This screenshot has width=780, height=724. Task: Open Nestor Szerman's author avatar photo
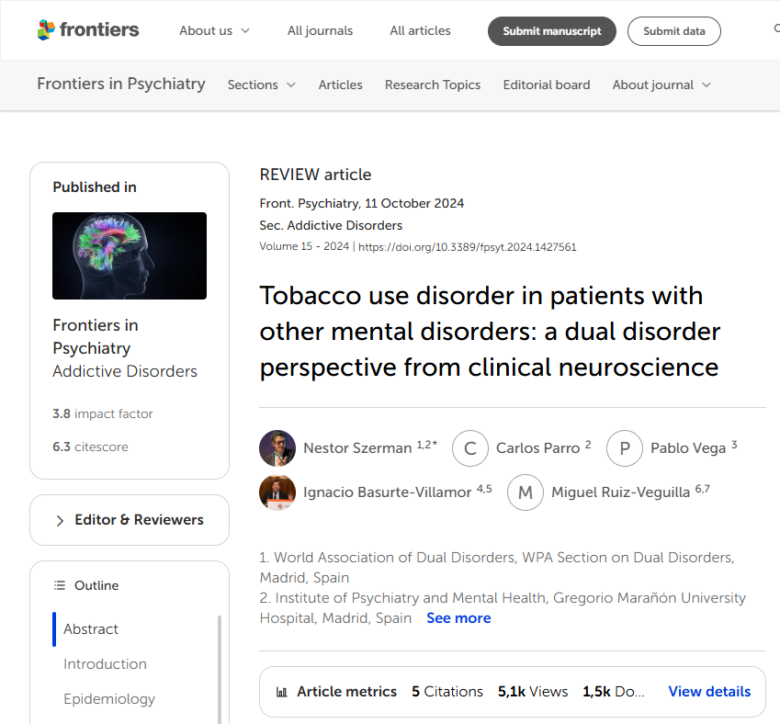click(277, 447)
